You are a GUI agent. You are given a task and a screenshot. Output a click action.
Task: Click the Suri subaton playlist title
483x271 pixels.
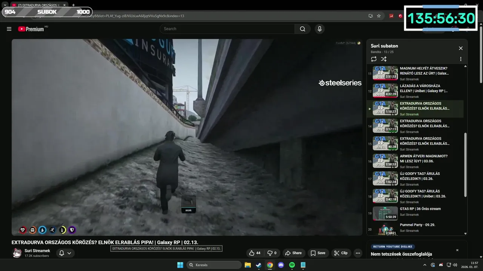[384, 46]
